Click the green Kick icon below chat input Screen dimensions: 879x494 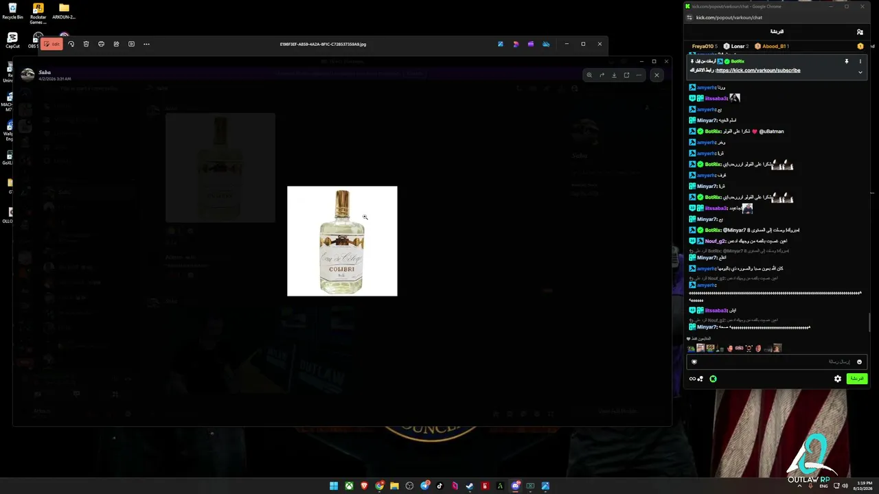pyautogui.click(x=713, y=379)
